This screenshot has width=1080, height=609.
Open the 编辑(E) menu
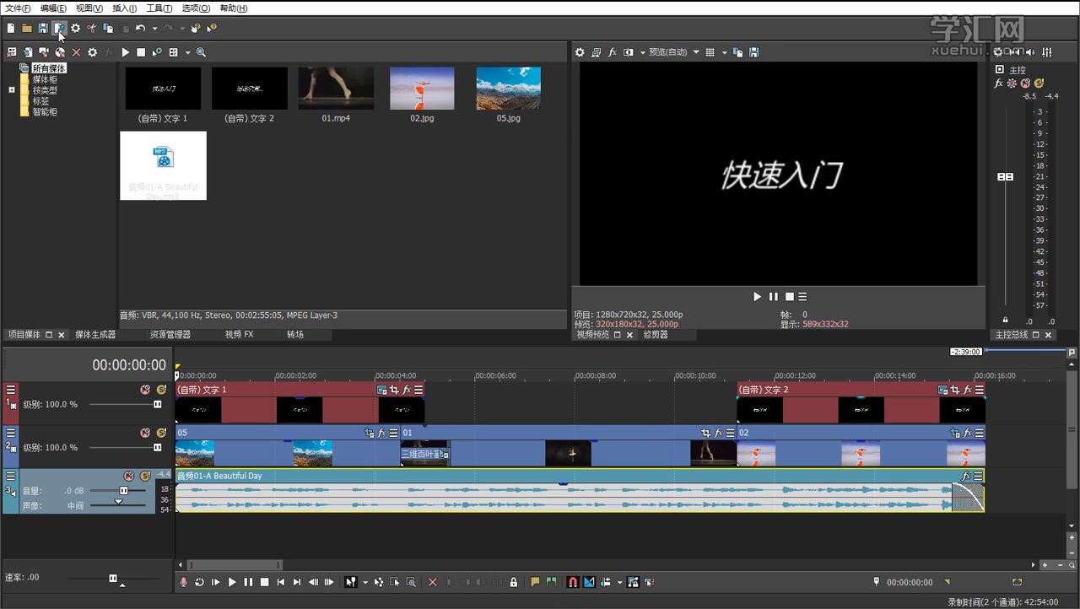pos(53,8)
